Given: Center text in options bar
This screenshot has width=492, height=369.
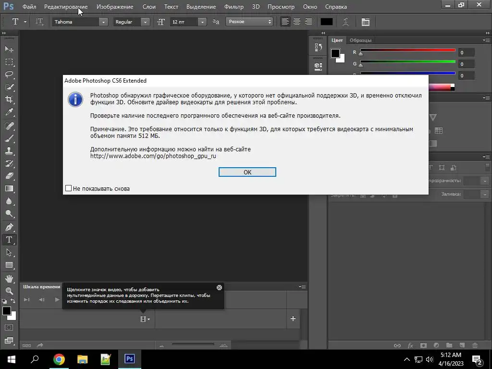Looking at the screenshot, I should [296, 22].
